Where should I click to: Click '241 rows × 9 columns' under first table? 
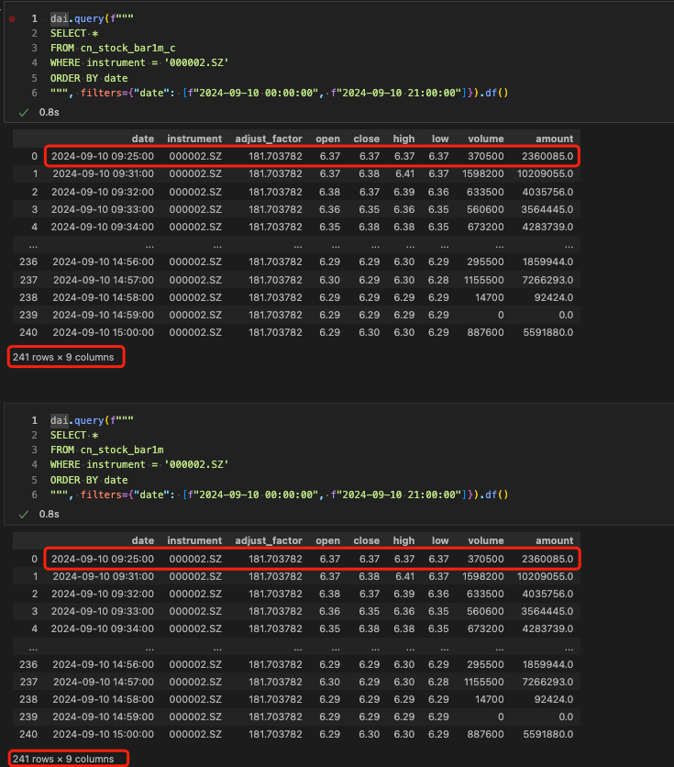click(x=64, y=356)
